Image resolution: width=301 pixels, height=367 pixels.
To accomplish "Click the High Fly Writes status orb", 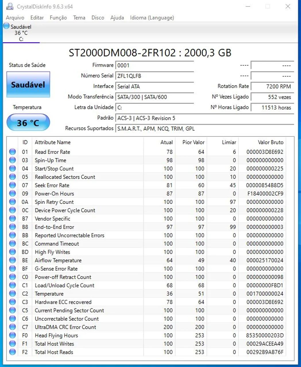I will coord(13,252).
